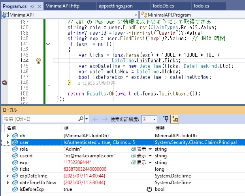Select the "Admin" value cell

pos(72,149)
